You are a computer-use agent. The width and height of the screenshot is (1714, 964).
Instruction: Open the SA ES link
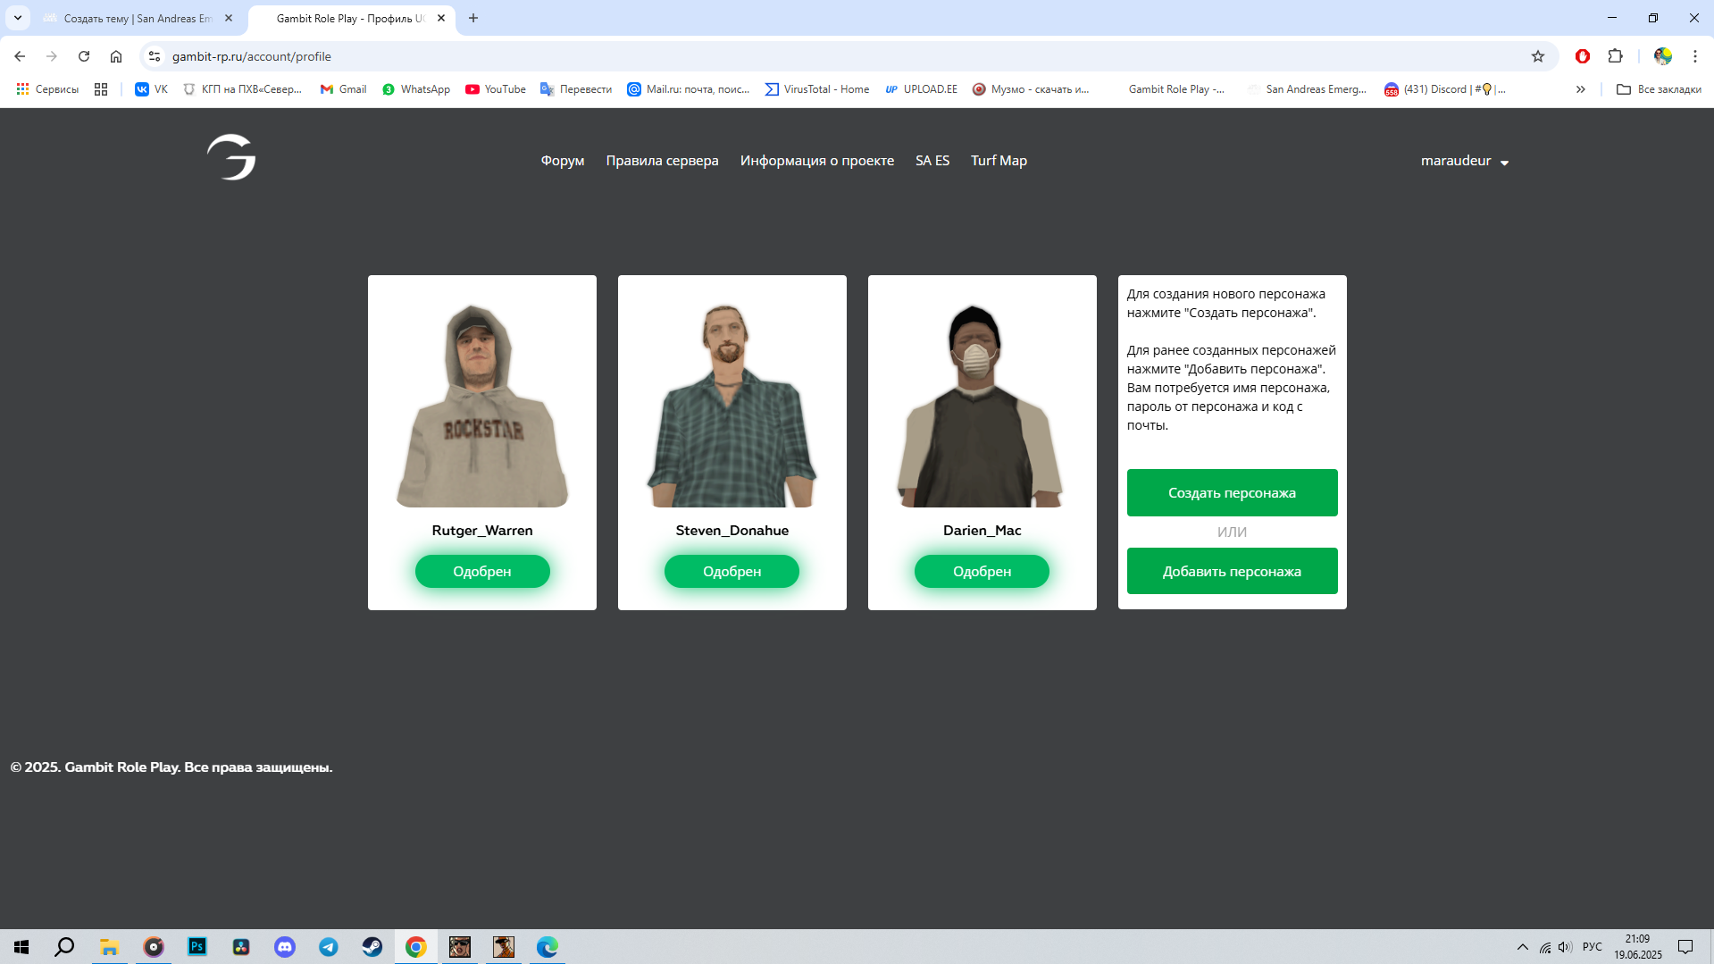[932, 161]
